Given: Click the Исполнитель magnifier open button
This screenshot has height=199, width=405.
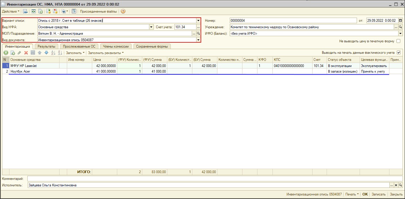Looking at the screenshot, I should (401, 185).
